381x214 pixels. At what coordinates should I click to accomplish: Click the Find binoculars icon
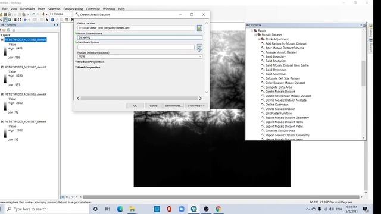coord(72,20)
